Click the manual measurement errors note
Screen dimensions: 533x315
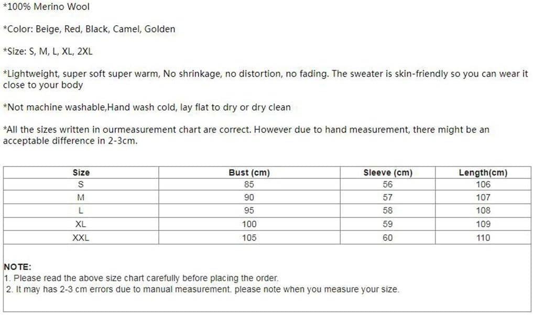click(203, 289)
